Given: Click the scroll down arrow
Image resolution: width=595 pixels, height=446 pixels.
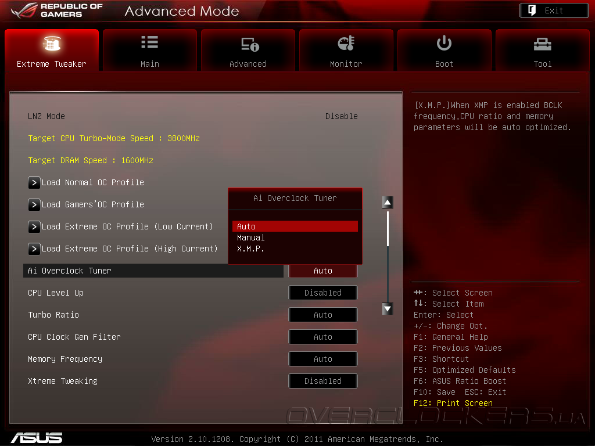Looking at the screenshot, I should (388, 309).
